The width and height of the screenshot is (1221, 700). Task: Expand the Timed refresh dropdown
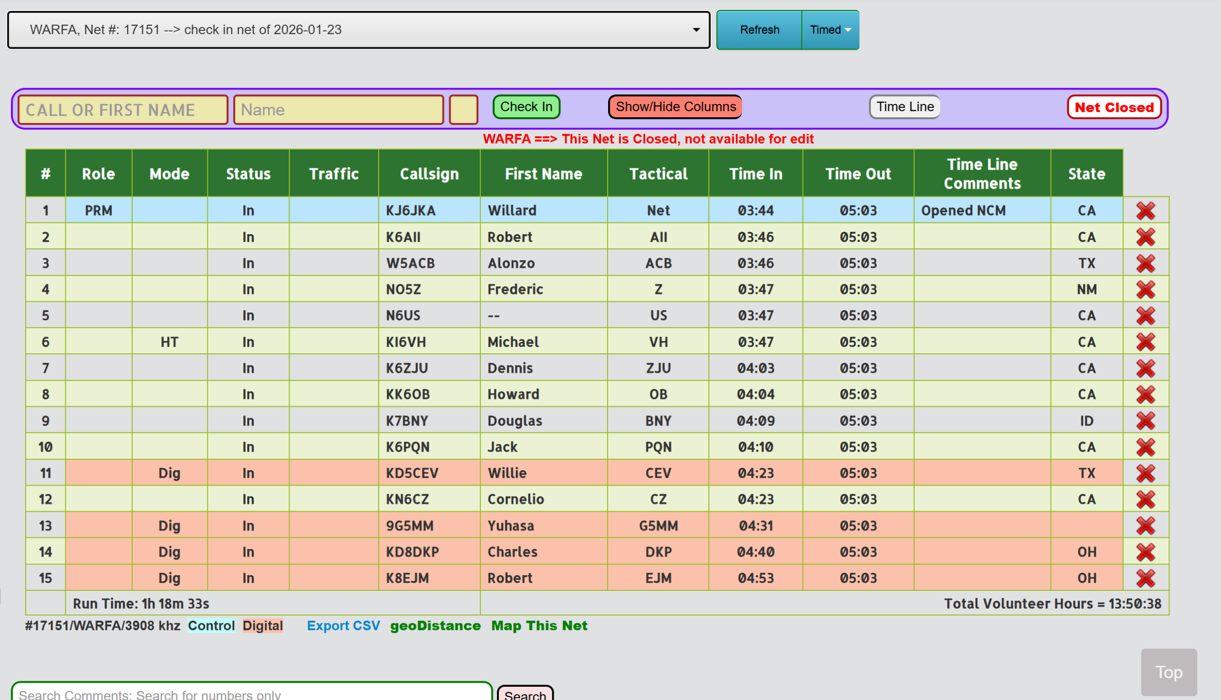[x=830, y=30]
